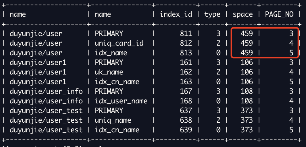Select index_id value 162

[x=186, y=72]
